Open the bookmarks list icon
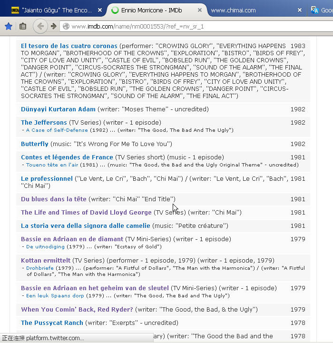This screenshot has width=333, height=343. tap(23, 27)
